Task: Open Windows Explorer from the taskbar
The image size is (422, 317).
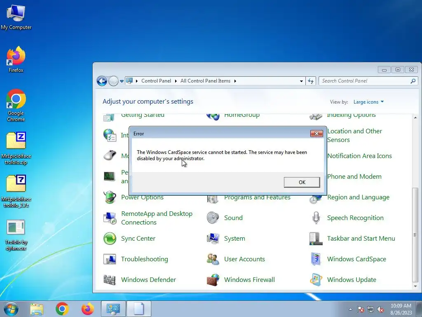Action: pyautogui.click(x=37, y=309)
